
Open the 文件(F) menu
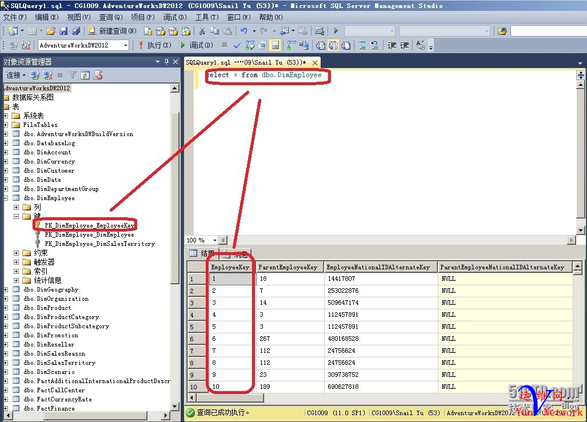click(15, 17)
